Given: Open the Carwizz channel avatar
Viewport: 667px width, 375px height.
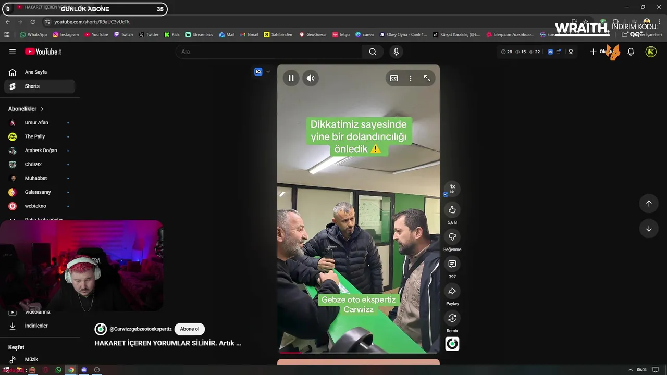Looking at the screenshot, I should (101, 329).
